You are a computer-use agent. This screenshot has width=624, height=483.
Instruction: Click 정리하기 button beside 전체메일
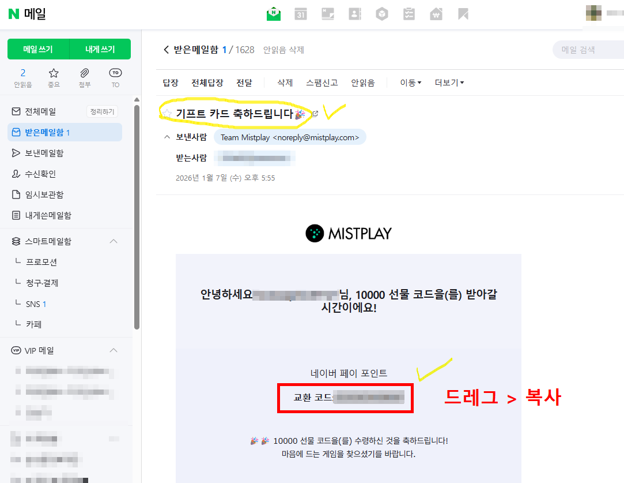(103, 111)
